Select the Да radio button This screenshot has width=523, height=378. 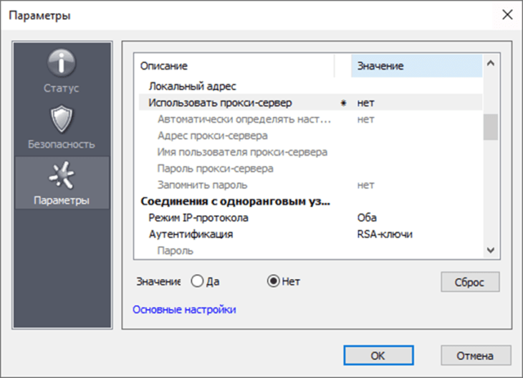click(x=197, y=281)
